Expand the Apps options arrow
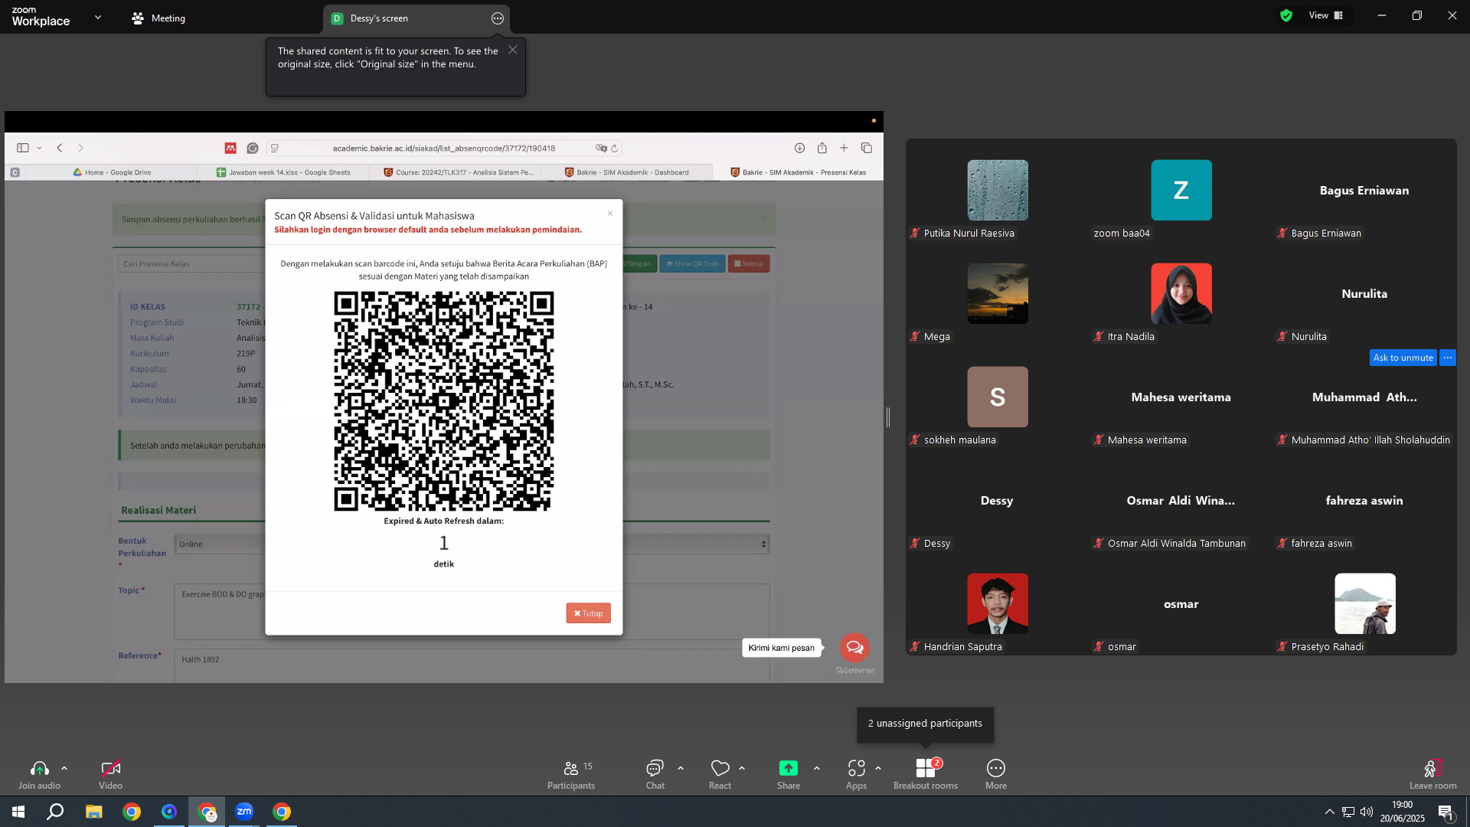Screen dimensions: 1470x827 [878, 768]
